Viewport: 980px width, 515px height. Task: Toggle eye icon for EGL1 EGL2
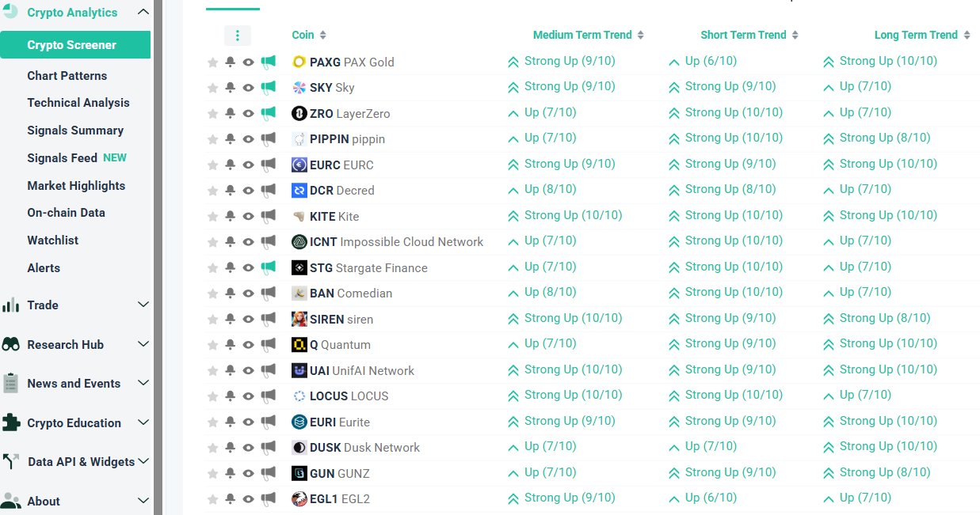(248, 499)
